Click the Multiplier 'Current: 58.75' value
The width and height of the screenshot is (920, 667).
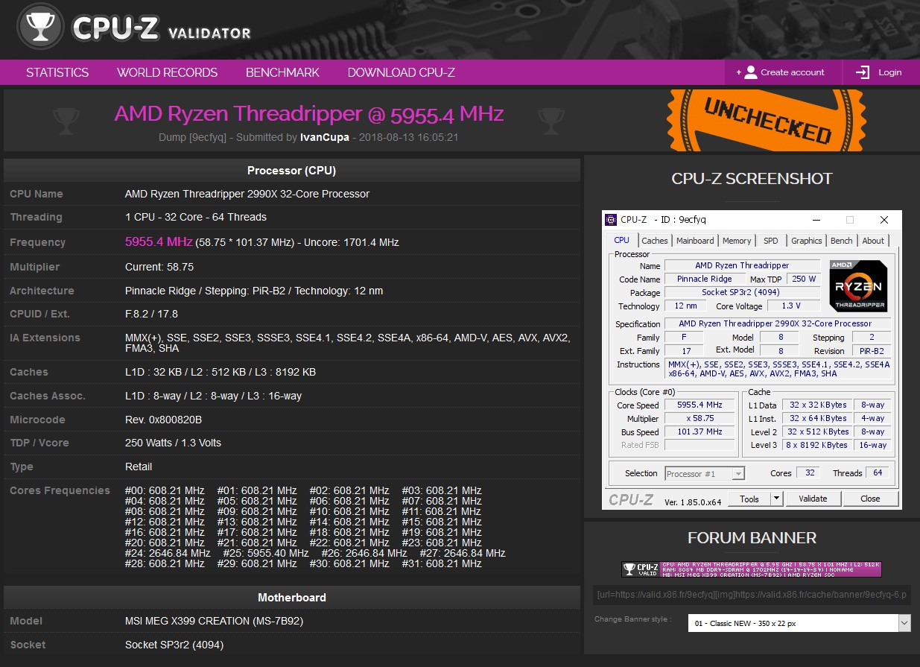159,267
